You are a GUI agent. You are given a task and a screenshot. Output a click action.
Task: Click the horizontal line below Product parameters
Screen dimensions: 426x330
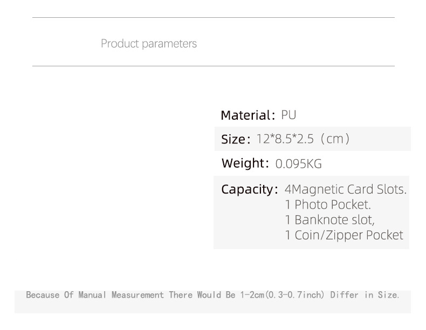click(213, 66)
